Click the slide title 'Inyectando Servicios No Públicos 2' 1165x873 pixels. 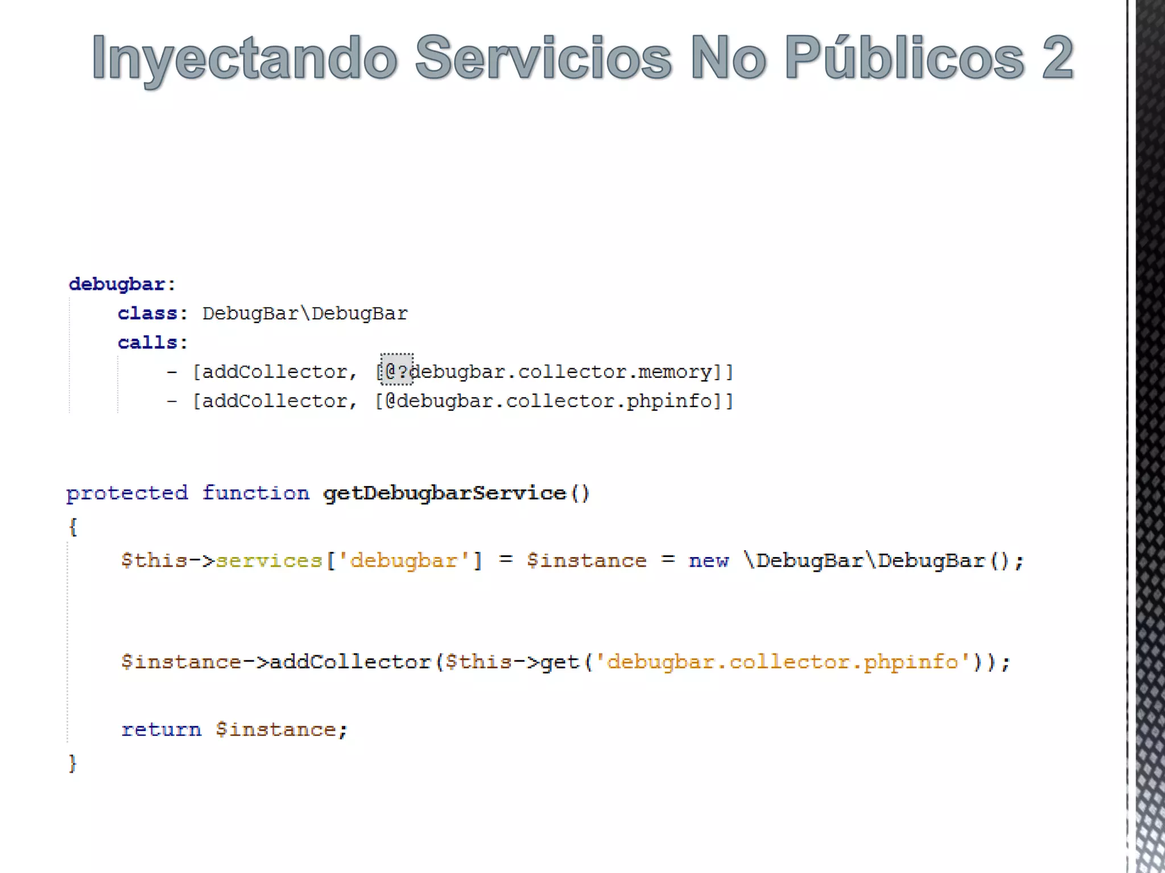click(582, 58)
